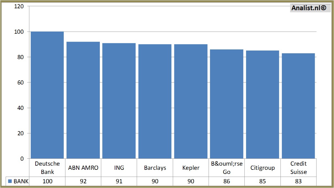Click the B&ouml;rse Go bar
The width and height of the screenshot is (334, 188).
click(226, 104)
